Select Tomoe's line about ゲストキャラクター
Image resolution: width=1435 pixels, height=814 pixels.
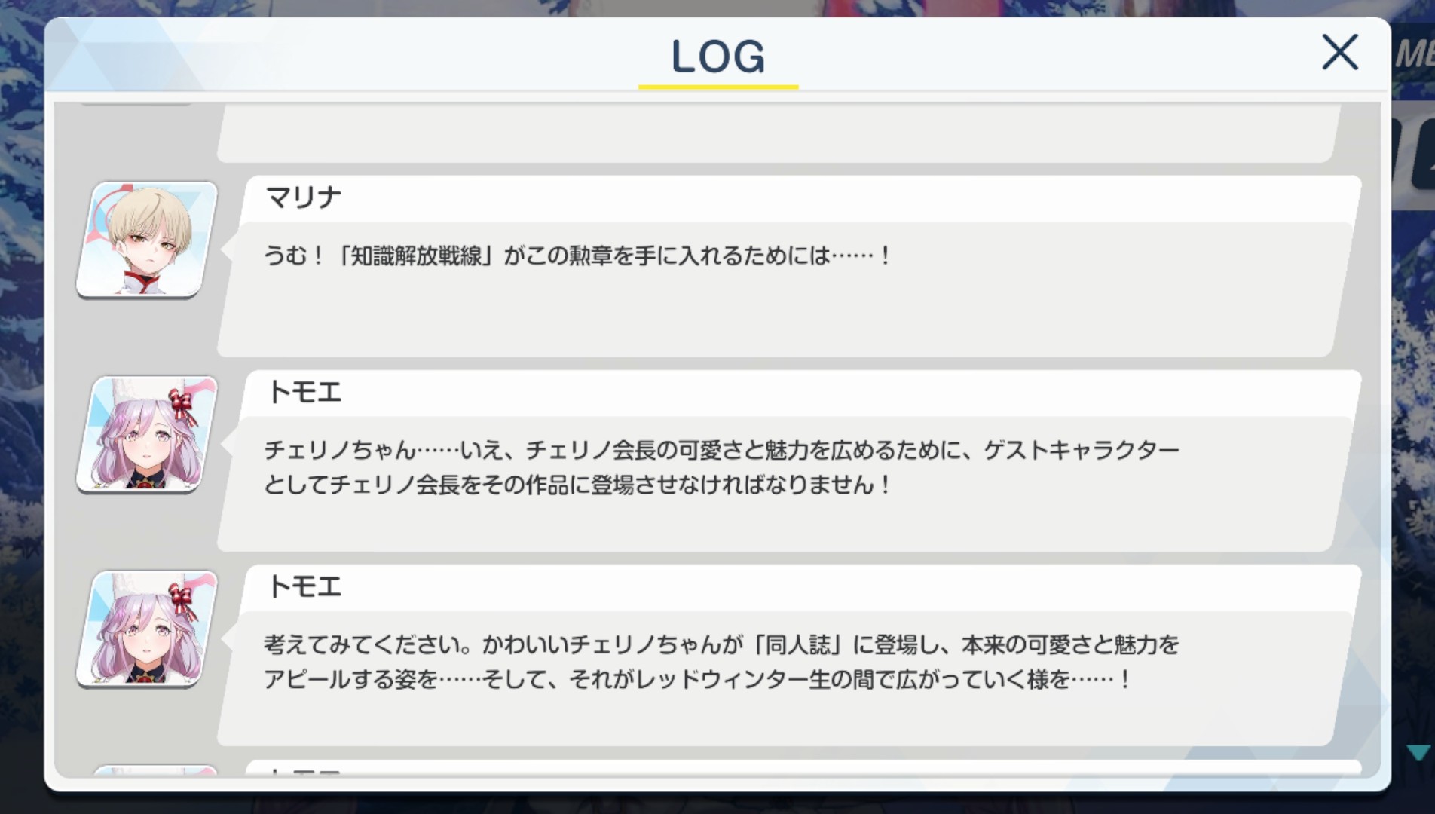pos(721,467)
